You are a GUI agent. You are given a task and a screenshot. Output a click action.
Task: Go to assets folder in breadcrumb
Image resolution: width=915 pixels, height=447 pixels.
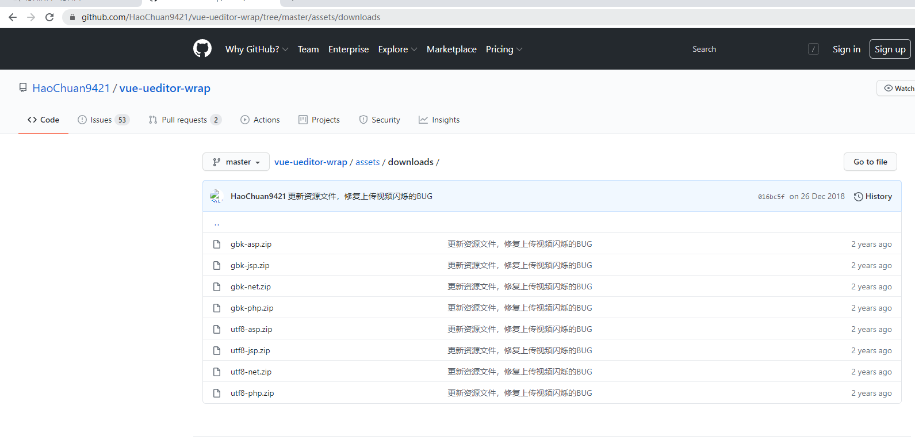367,162
